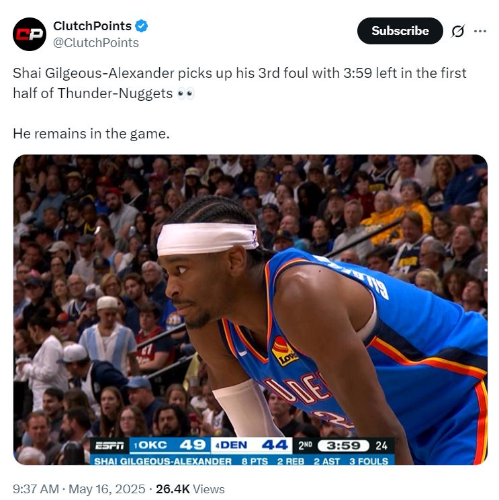This screenshot has height=500, width=499.
Task: Click the white headband in the photo
Action: point(207,238)
